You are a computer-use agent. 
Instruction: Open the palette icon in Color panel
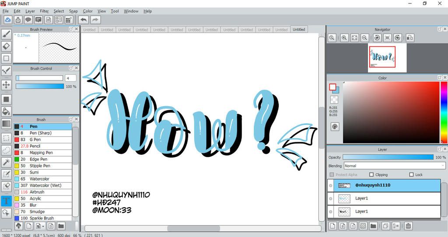(335, 126)
